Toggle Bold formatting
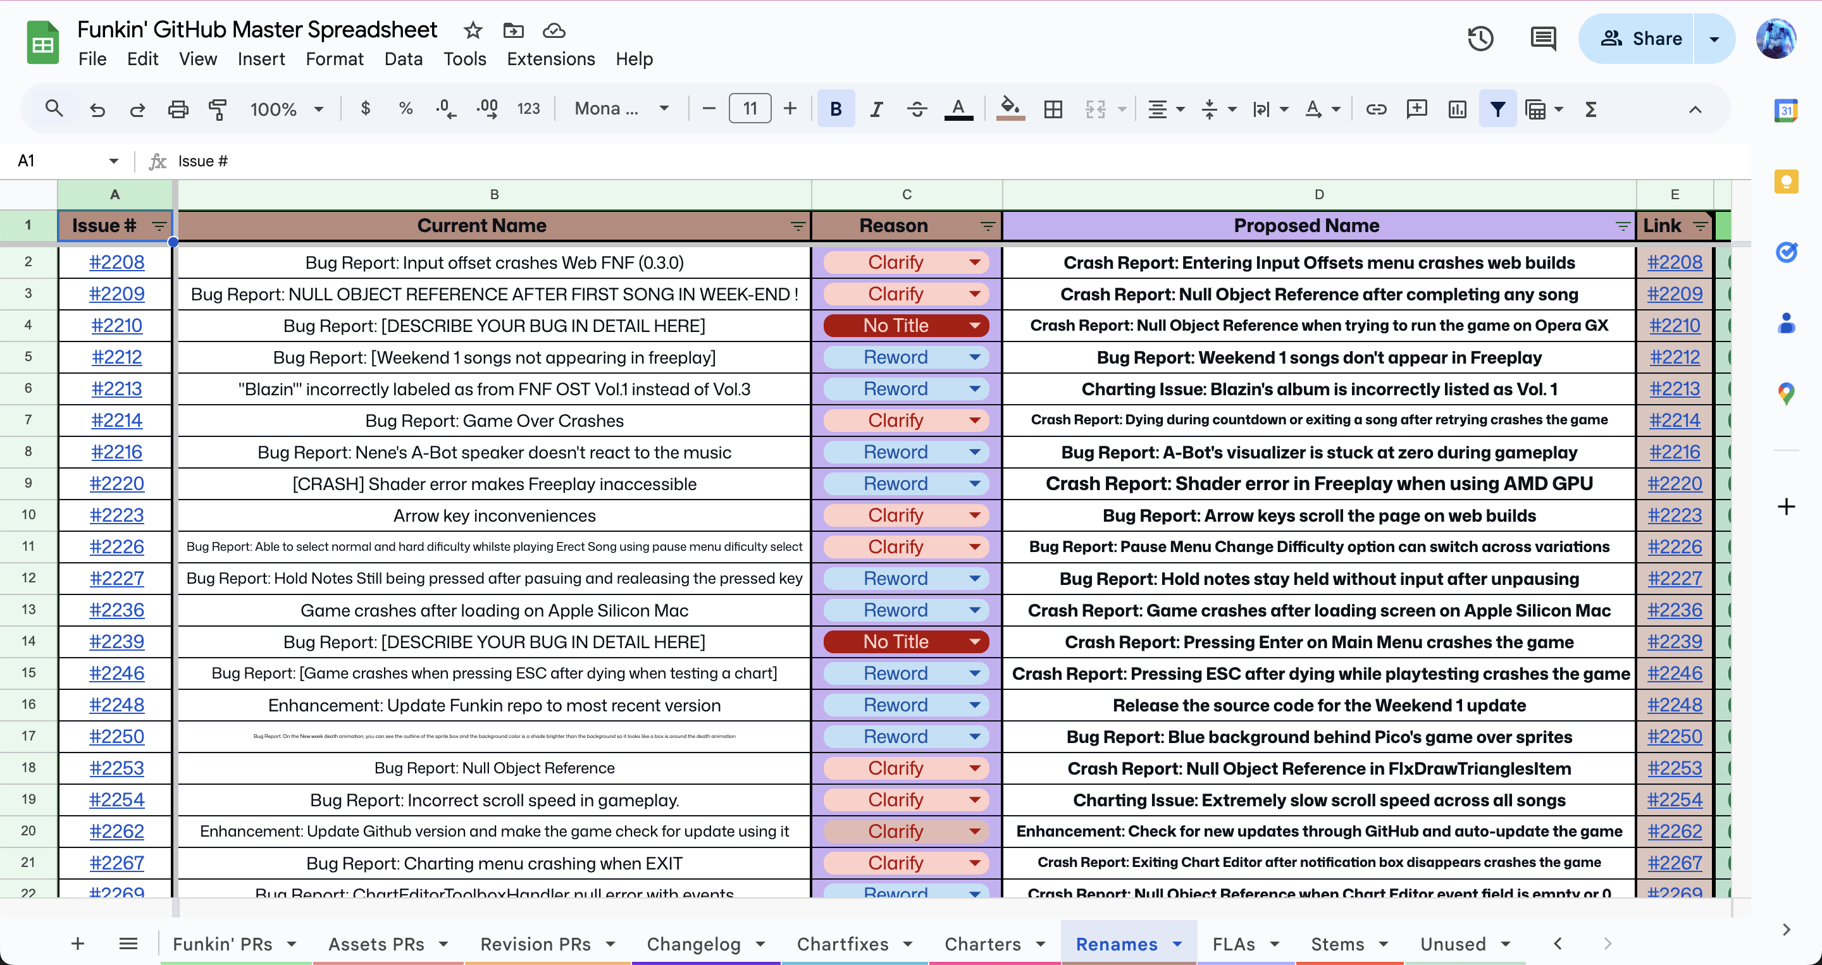Screen dimensions: 1822x965 click(x=836, y=109)
